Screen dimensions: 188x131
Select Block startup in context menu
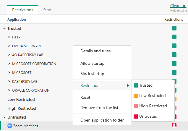[102, 74]
